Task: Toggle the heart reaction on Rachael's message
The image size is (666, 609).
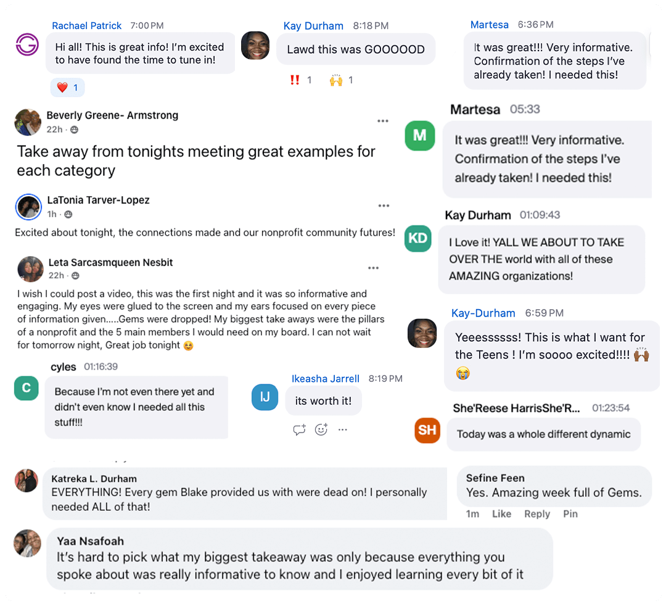Action: (67, 88)
